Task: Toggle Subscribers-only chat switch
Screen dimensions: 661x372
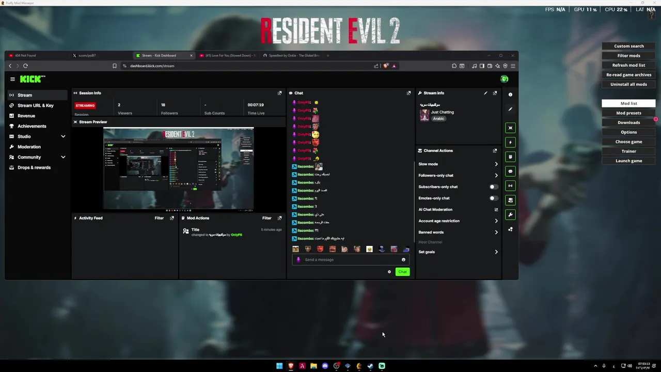Action: coord(494,187)
